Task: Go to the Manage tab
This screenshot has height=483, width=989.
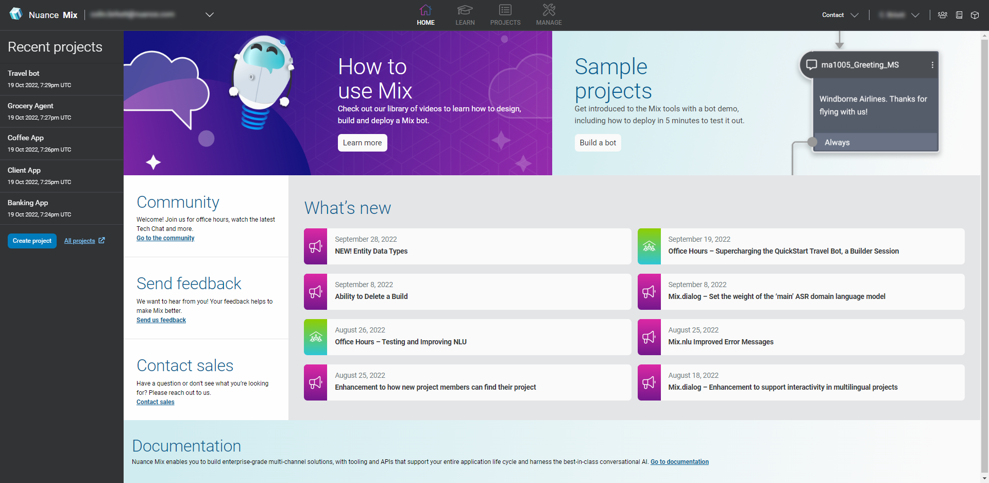Action: 549,15
